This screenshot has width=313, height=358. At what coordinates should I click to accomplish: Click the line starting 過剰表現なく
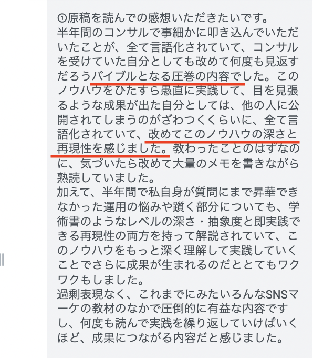(178, 294)
